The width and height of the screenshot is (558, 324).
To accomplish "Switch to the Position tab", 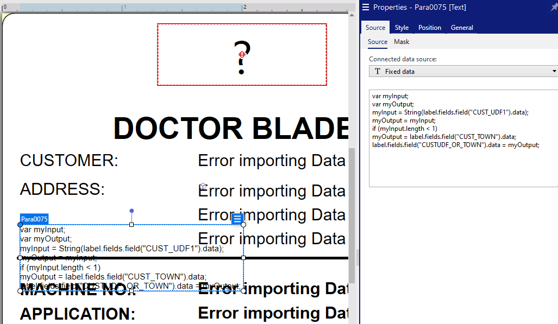I will 430,28.
